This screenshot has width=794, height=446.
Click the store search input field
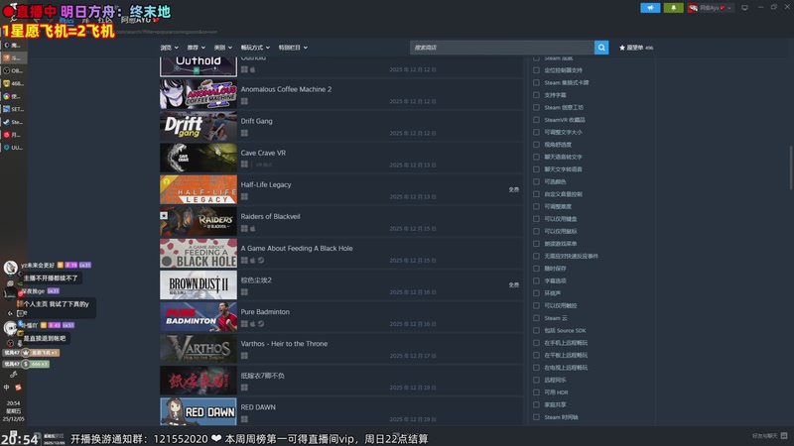pos(502,48)
